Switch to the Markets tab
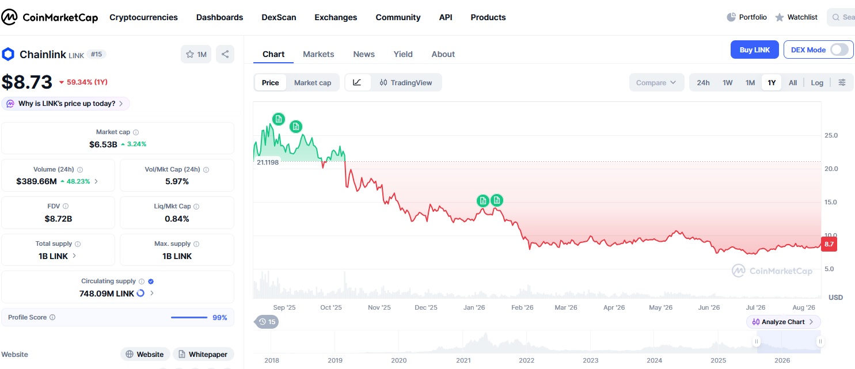 [x=318, y=54]
